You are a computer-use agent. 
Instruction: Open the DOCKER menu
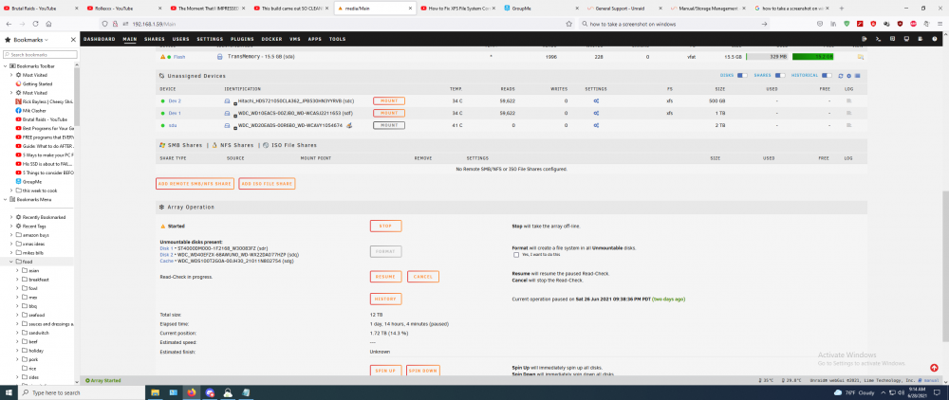pos(271,39)
